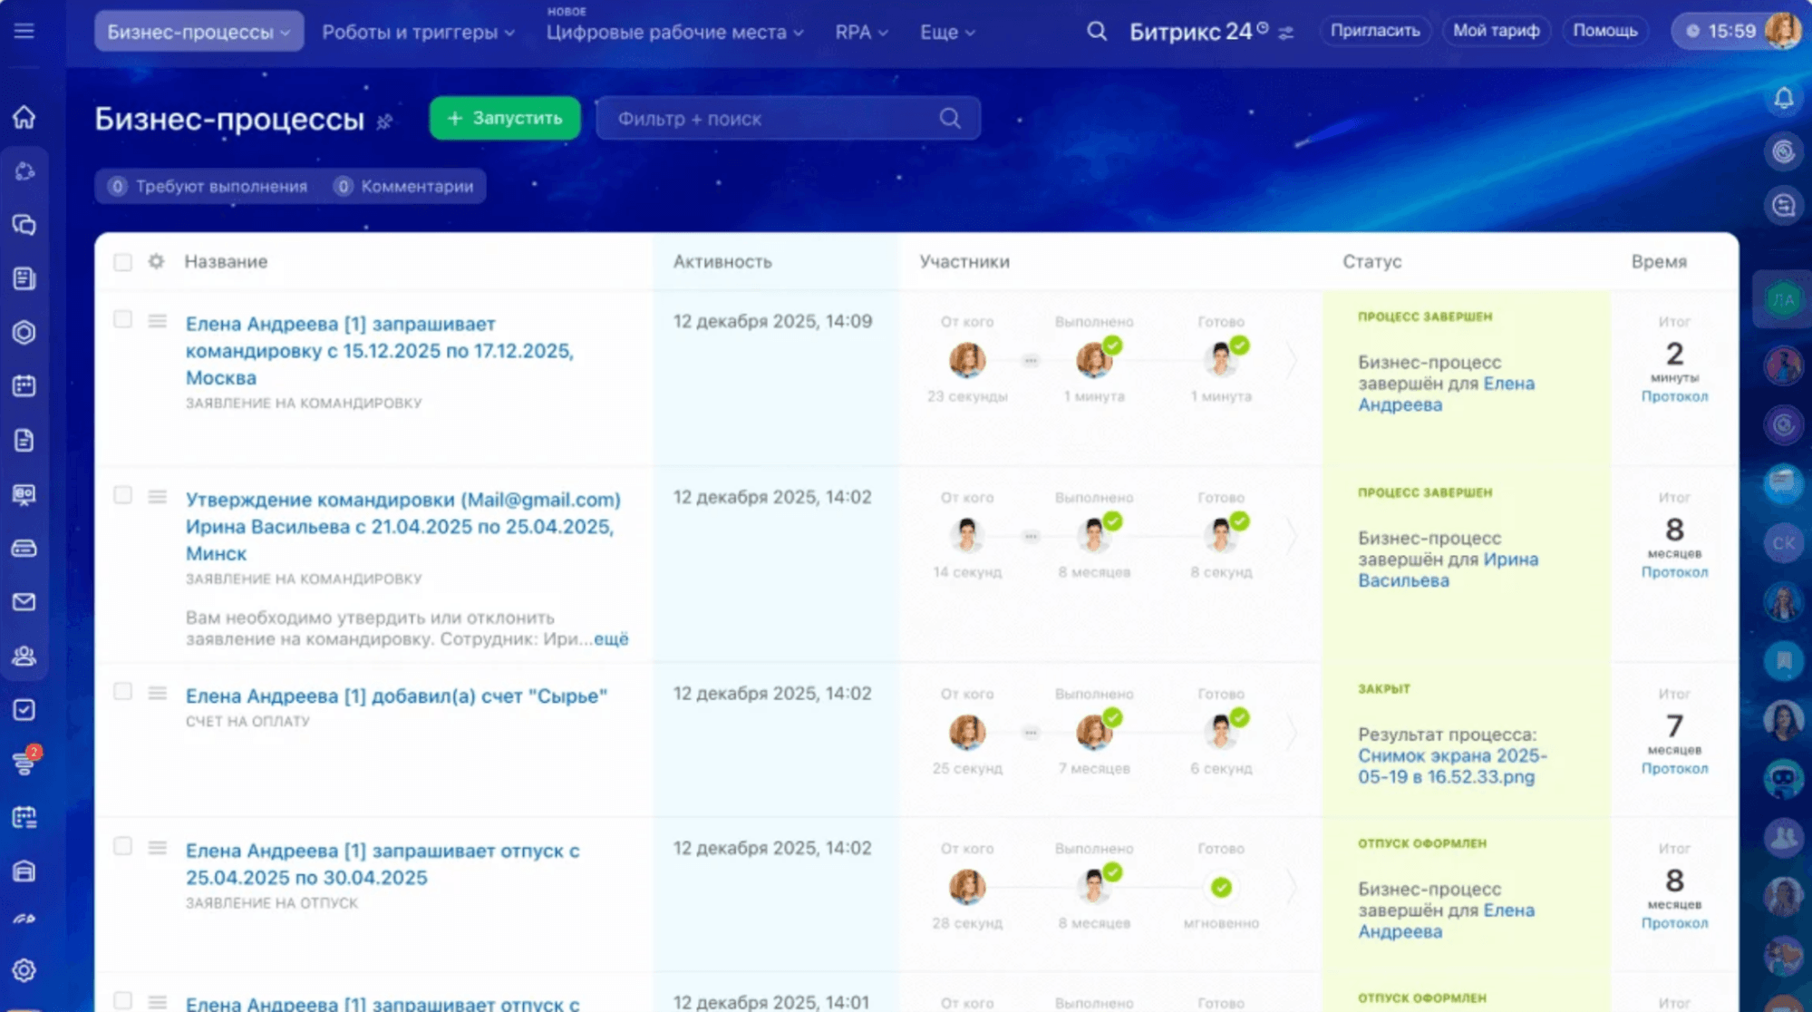
Task: Open Помощь
Action: coord(1605,31)
